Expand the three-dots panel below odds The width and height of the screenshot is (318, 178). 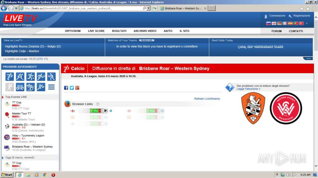[x=308, y=58]
